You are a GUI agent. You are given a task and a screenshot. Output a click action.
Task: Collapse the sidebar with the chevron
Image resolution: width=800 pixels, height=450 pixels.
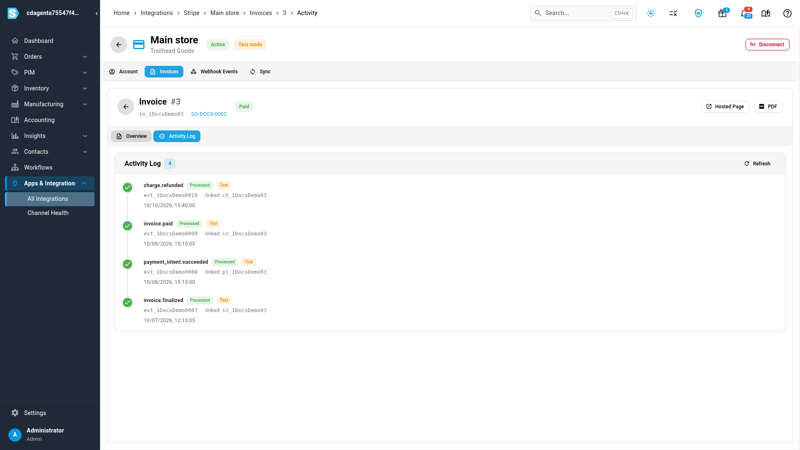pyautogui.click(x=97, y=13)
